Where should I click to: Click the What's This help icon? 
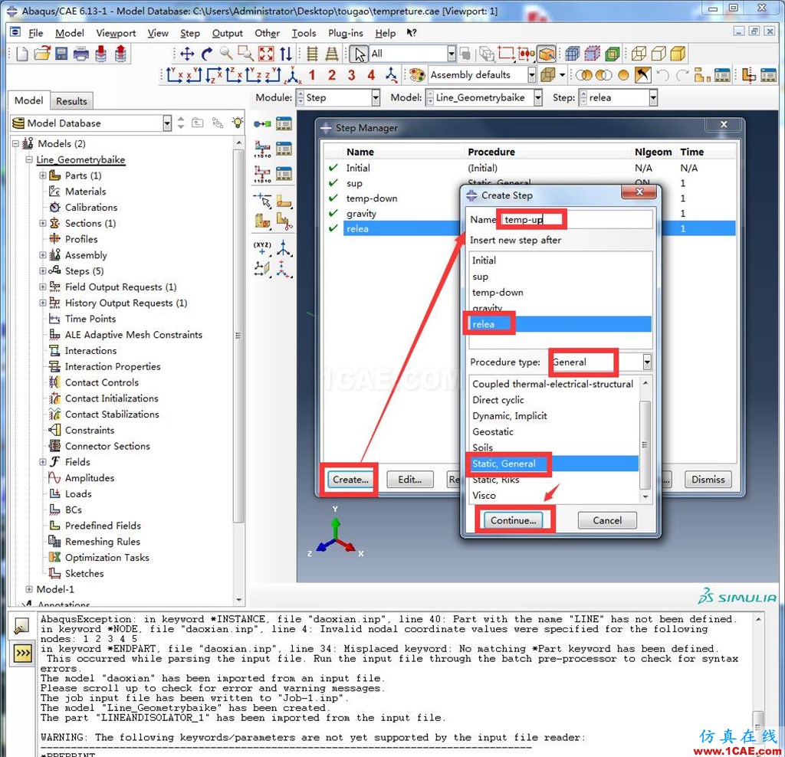pos(412,33)
